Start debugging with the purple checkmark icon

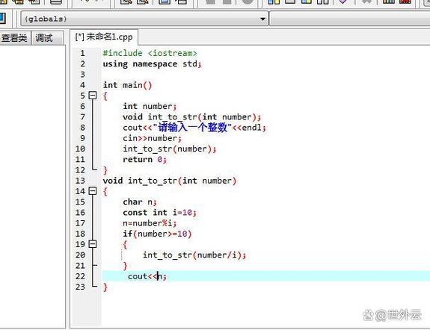coord(343,1)
